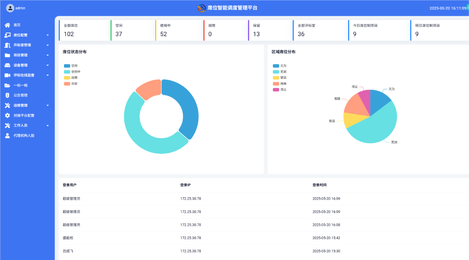This screenshot has height=260, width=469.
Task: Click the 全部席位 102 statistics card
Action: 84,30
